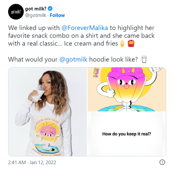Click the tweet text about ice cream and fries
Screen dimensions: 174x172
[81, 36]
